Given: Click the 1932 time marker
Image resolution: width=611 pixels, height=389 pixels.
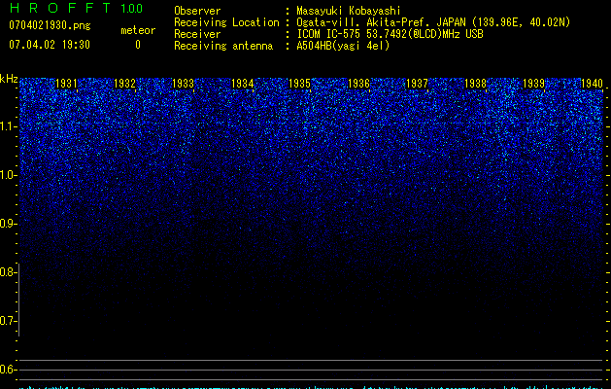Looking at the screenshot, I should click(x=124, y=83).
